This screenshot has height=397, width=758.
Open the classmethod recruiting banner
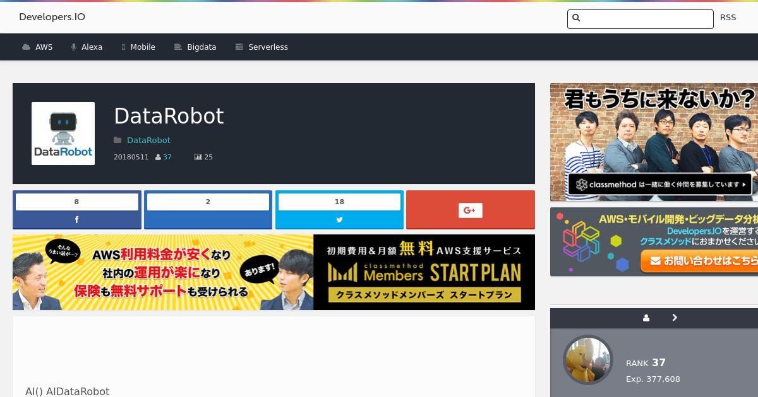[x=654, y=142]
